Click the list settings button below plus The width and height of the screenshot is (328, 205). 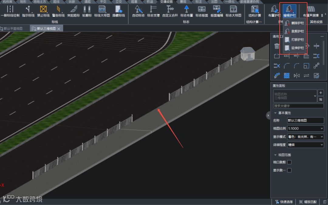[x=321, y=99]
